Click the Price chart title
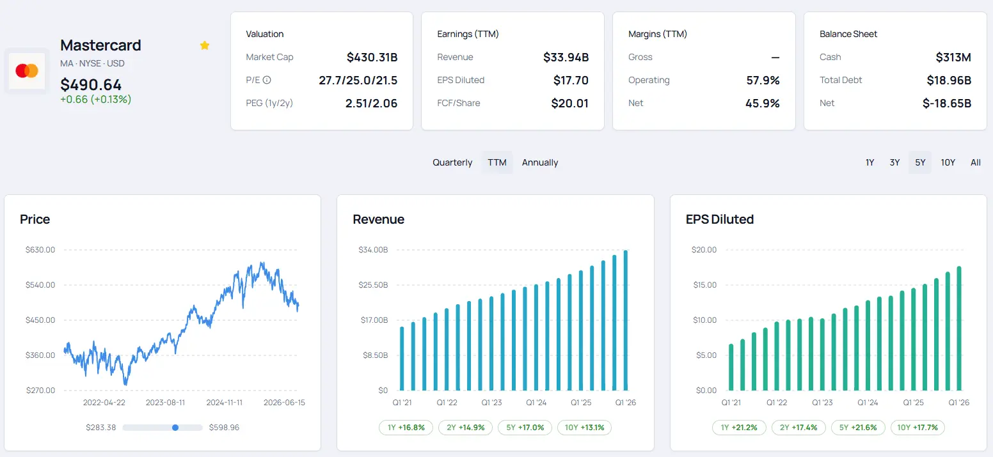993x457 pixels. coord(35,219)
